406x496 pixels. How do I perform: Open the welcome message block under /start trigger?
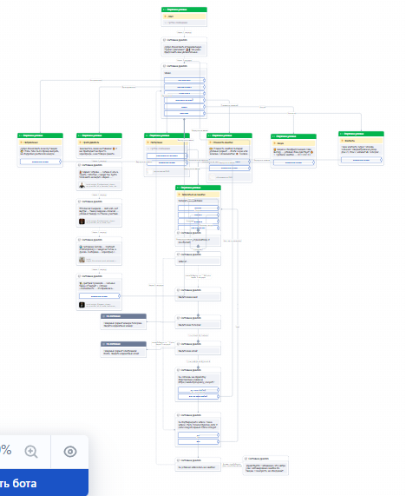[184, 47]
